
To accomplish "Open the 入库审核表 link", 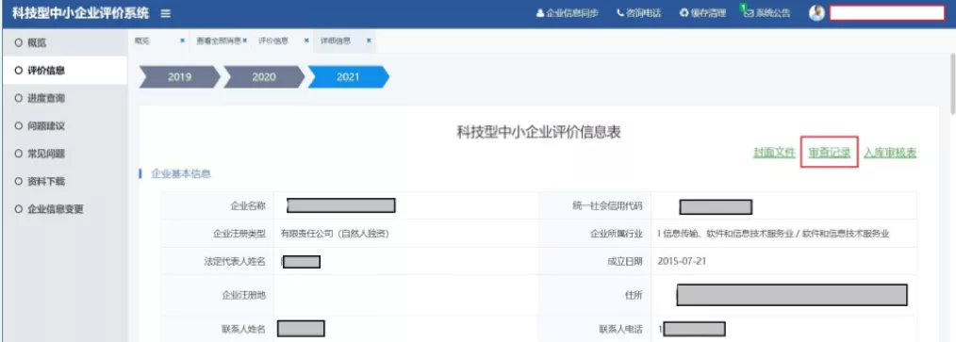I will click(x=890, y=153).
